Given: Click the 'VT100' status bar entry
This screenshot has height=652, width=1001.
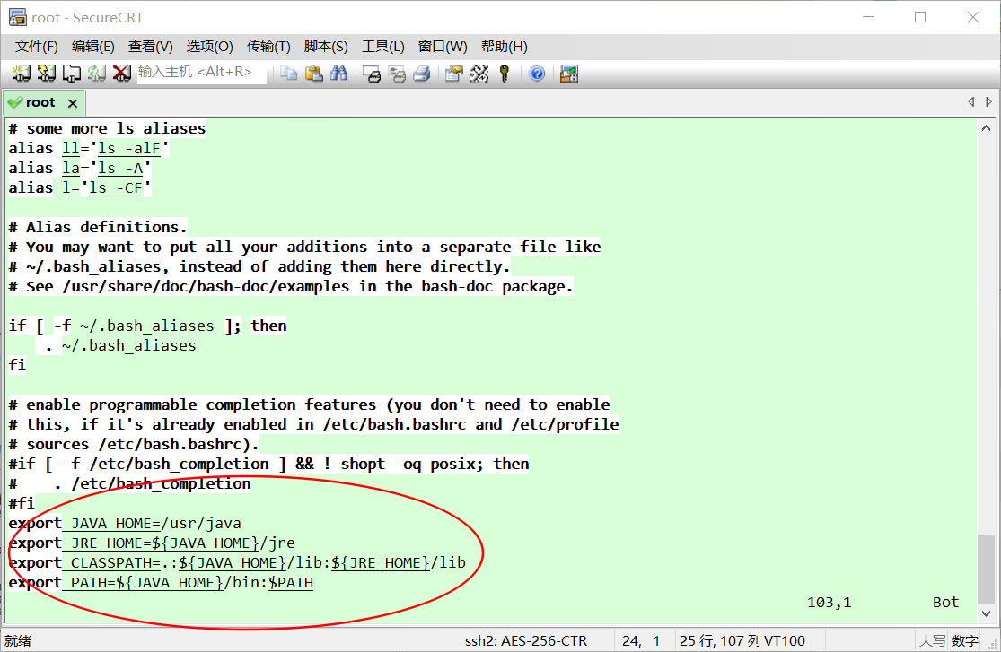Looking at the screenshot, I should (x=785, y=640).
